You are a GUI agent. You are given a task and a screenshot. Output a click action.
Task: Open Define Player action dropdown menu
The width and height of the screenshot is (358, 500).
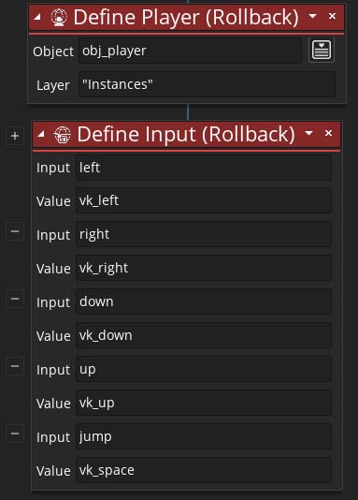coord(313,16)
